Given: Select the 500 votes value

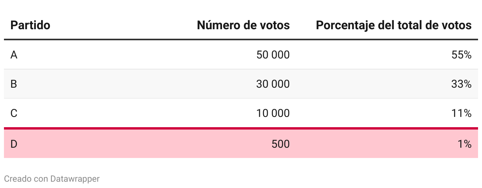Looking at the screenshot, I should pos(281,144).
